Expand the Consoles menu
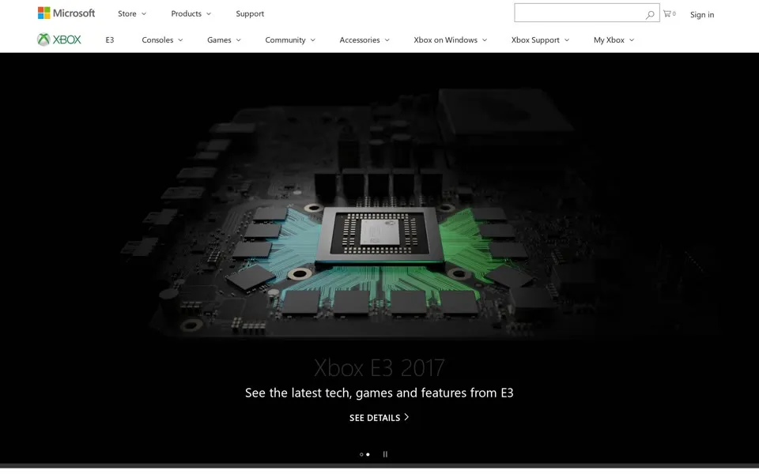Viewport: 759px width, 474px height. (162, 39)
